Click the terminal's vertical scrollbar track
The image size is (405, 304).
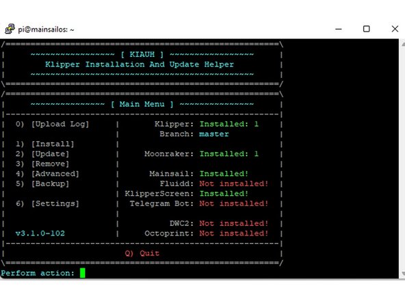click(x=402, y=159)
